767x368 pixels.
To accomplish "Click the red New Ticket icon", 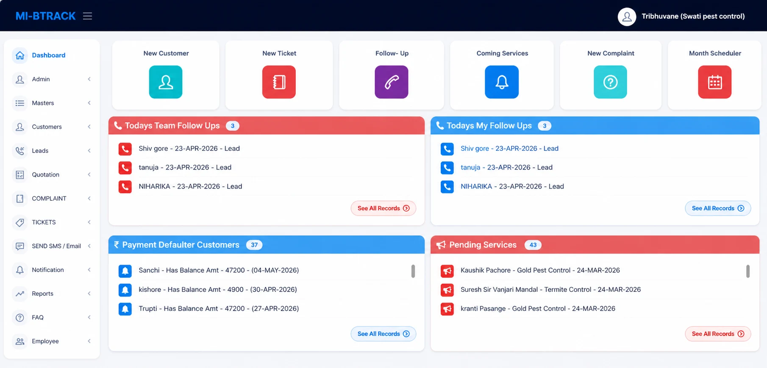I will (x=279, y=82).
